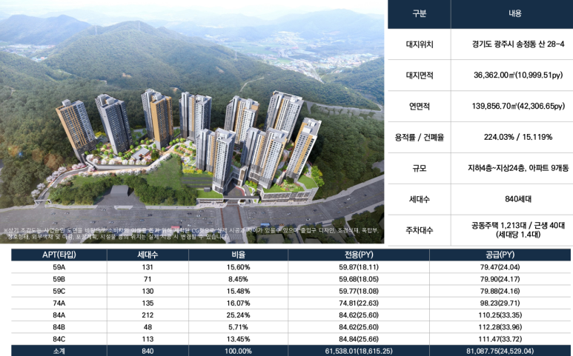Select exclusive area 59.87(18.11)
Screen dimensions: 573x356
[x=359, y=267]
